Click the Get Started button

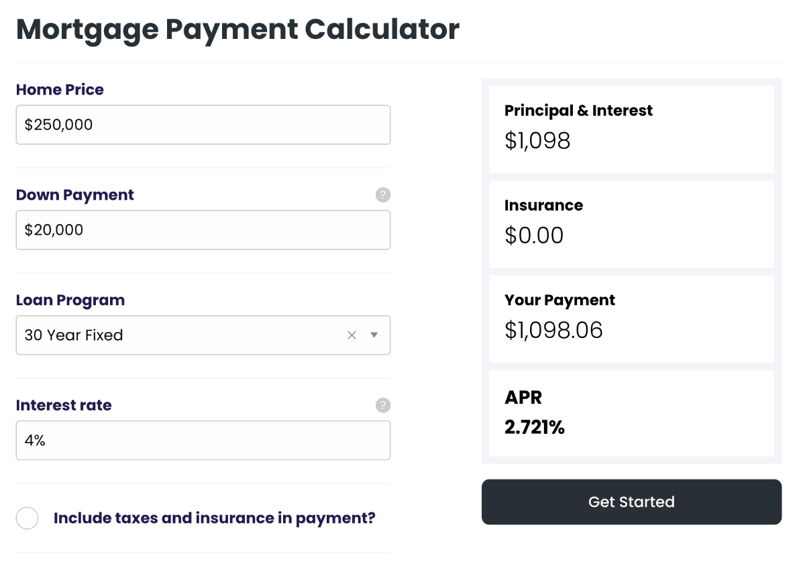coord(631,502)
